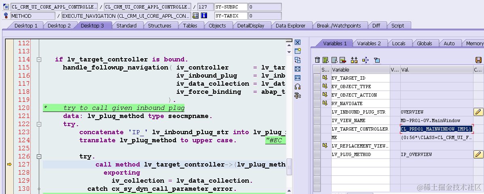Viewport: 484px width, 194px height.
Task: Click the EV_OBJECT_ACTION variable name
Action: point(354,95)
